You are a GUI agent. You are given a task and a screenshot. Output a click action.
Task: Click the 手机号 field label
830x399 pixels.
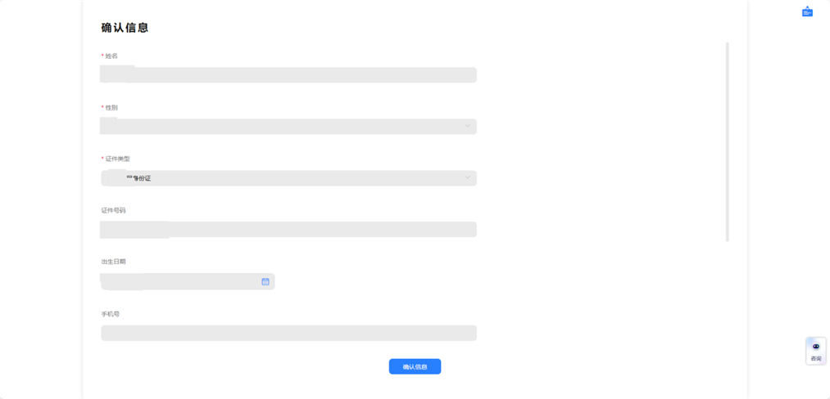[111, 314]
